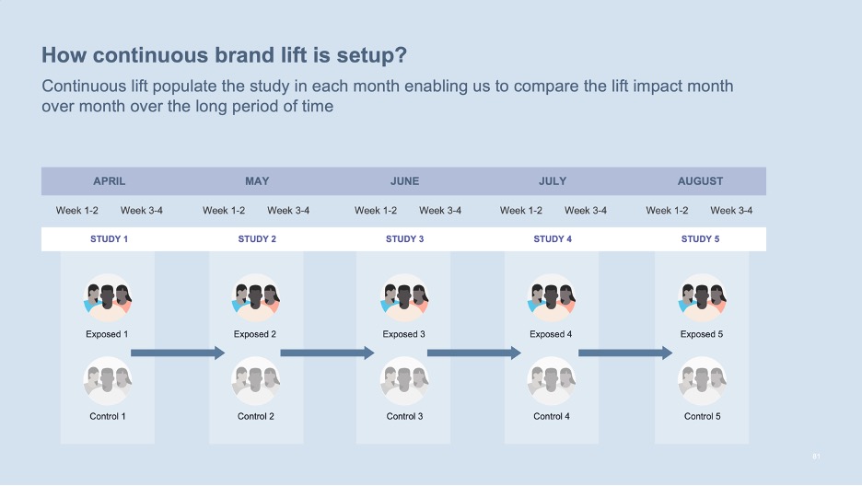Select Week 3-4 under MAY
The height and width of the screenshot is (486, 862).
click(x=288, y=211)
